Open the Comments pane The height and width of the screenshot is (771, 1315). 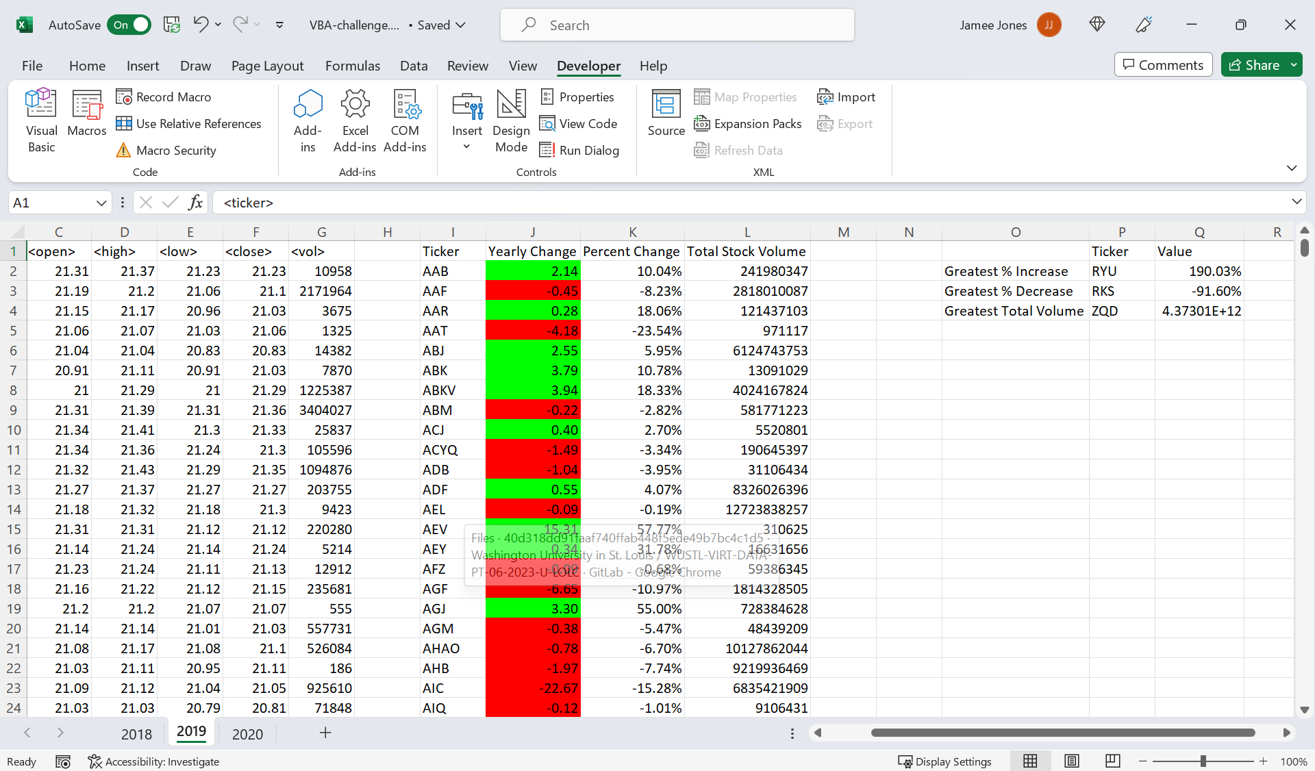click(x=1163, y=64)
